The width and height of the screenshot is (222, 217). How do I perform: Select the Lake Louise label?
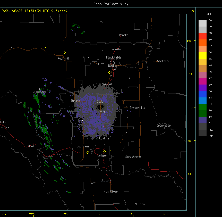tap(5, 125)
